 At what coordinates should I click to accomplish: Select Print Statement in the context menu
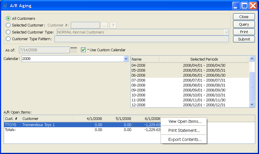pos(184,130)
